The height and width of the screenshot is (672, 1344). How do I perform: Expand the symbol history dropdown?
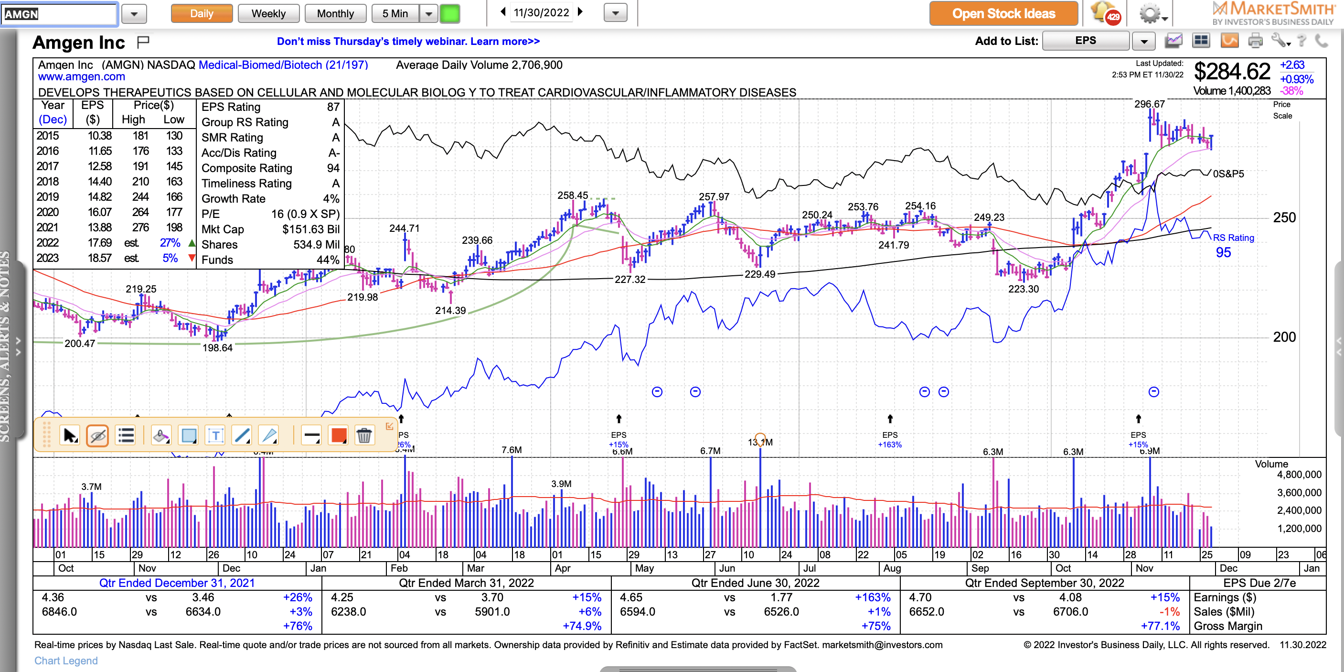134,13
